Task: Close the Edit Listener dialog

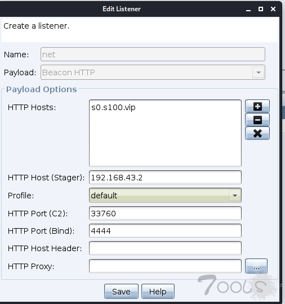Action: tap(273, 9)
